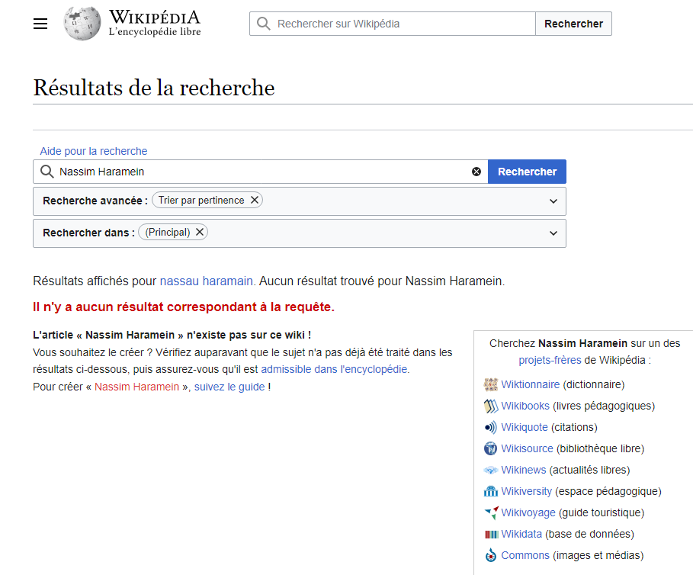Image resolution: width=693 pixels, height=575 pixels.
Task: Click the Wikivoyage project icon
Action: pos(490,512)
